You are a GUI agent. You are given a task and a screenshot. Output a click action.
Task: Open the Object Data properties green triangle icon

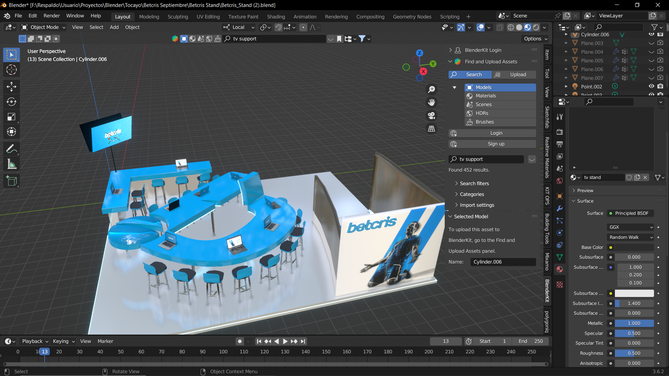560,257
